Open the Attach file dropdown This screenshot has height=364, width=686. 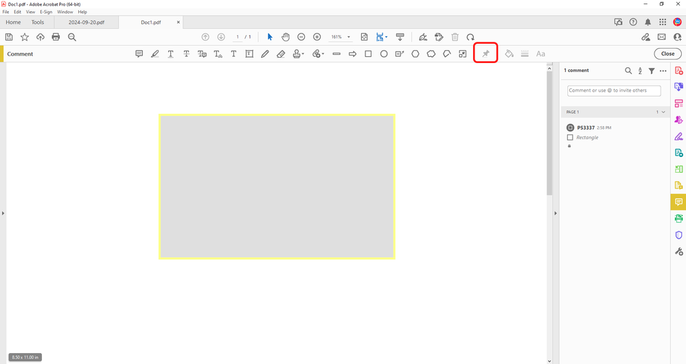[318, 53]
